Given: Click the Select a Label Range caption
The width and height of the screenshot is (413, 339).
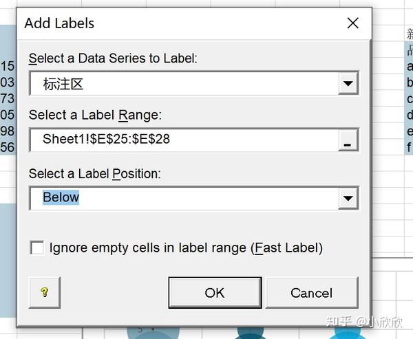Looking at the screenshot, I should coord(96,115).
